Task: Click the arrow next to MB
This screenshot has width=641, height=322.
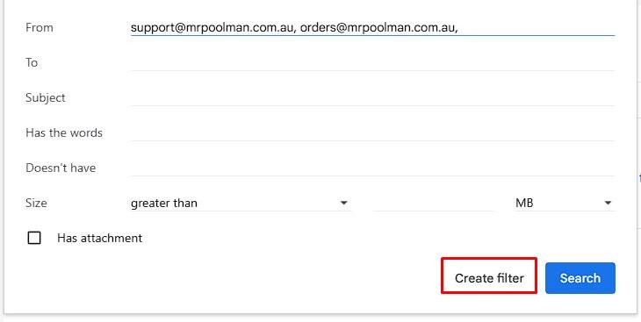Action: [x=608, y=203]
